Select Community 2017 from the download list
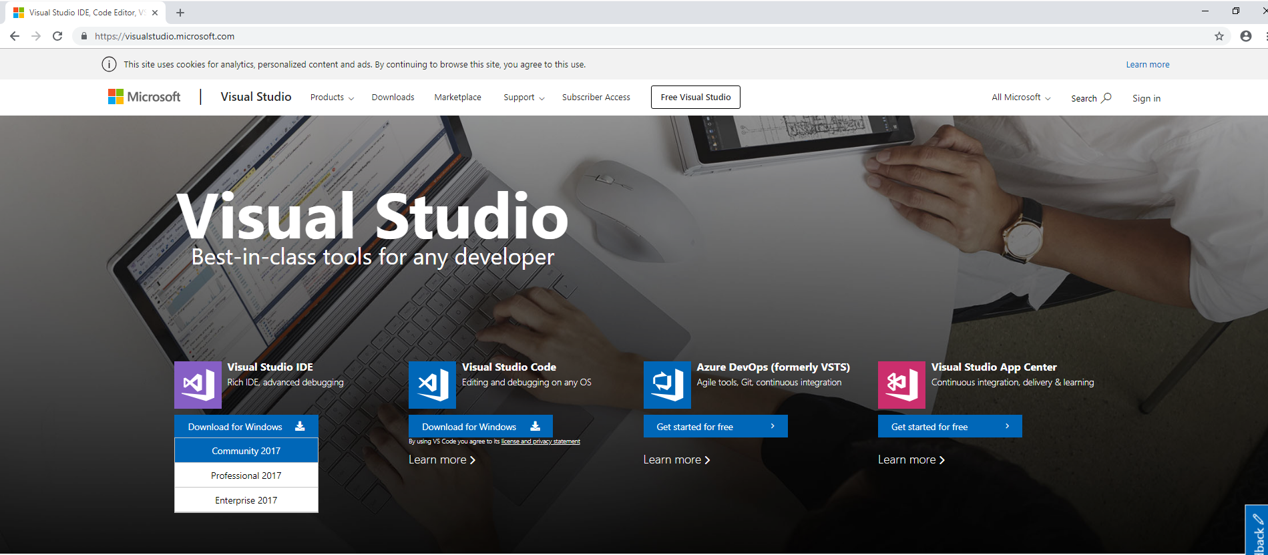The width and height of the screenshot is (1268, 555). 246,451
